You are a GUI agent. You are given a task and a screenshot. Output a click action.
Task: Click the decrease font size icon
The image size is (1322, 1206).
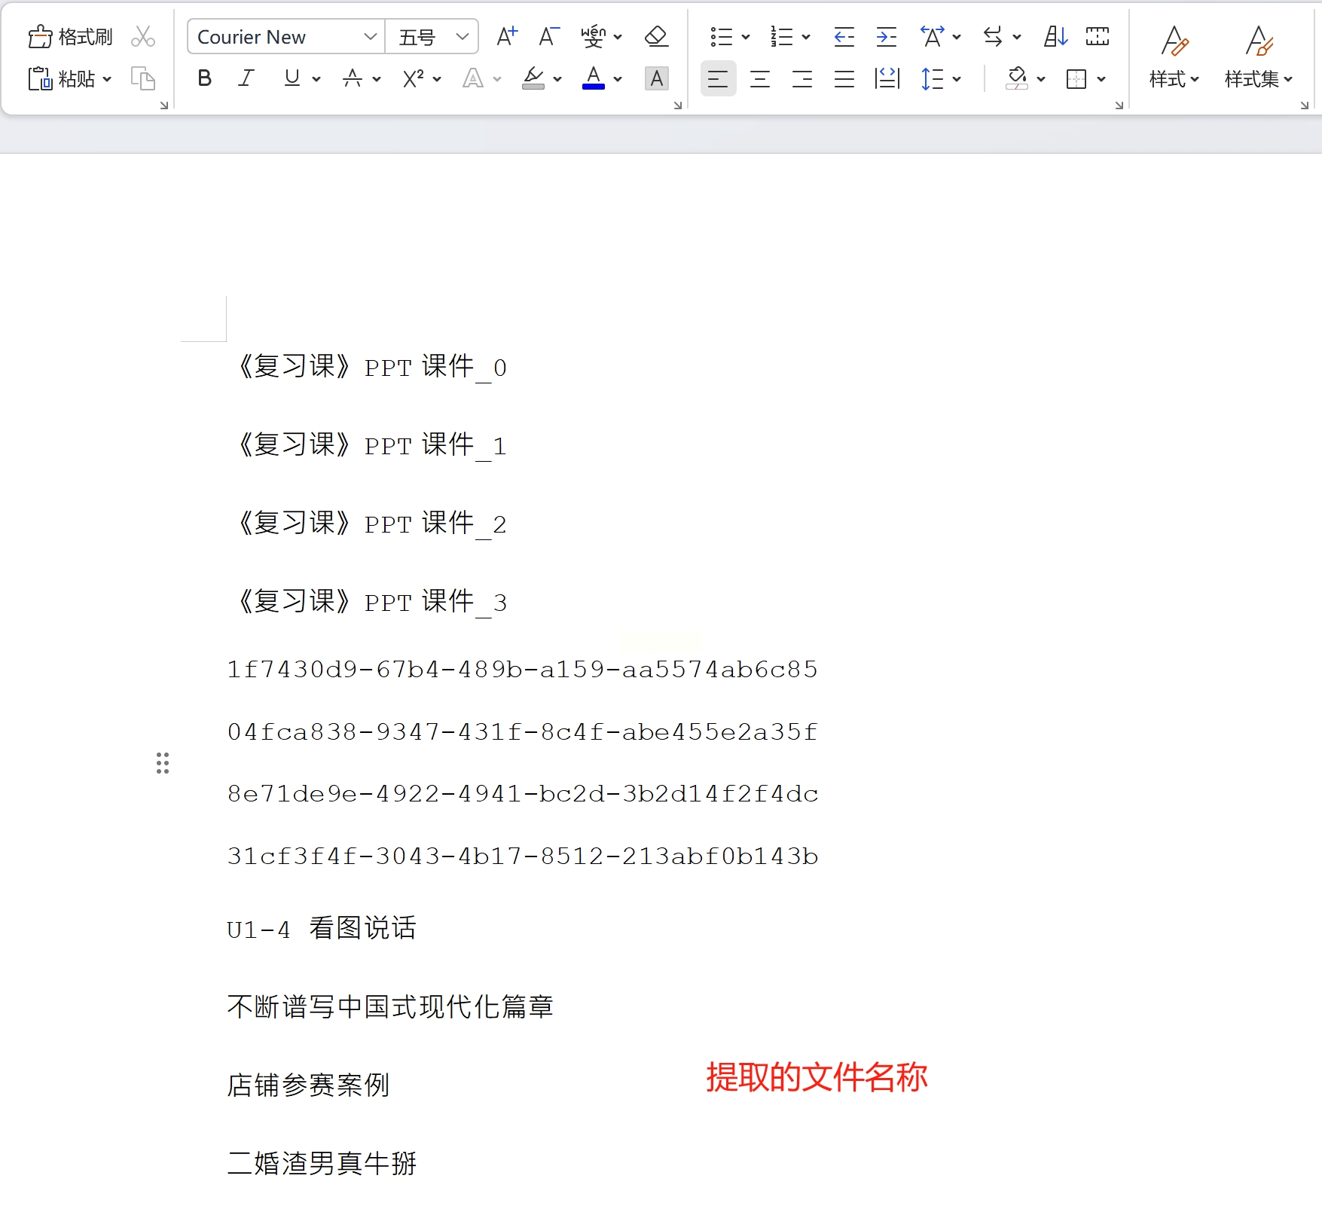[x=549, y=36]
